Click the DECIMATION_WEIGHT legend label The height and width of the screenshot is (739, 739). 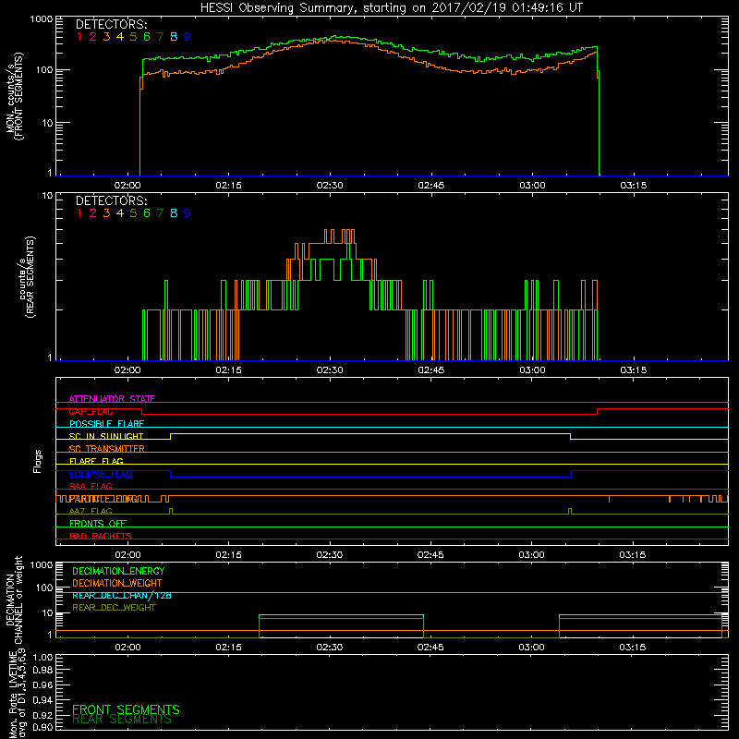pos(117,583)
